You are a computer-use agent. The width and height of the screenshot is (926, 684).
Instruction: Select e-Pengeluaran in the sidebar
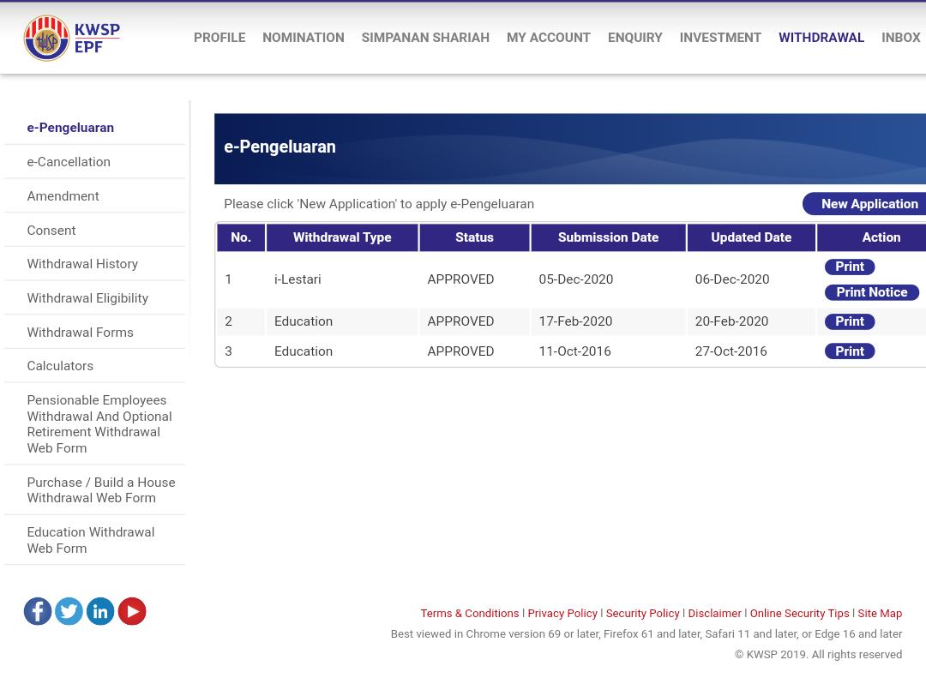click(x=70, y=128)
